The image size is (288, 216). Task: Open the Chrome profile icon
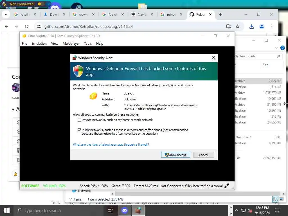pyautogui.click(x=262, y=26)
